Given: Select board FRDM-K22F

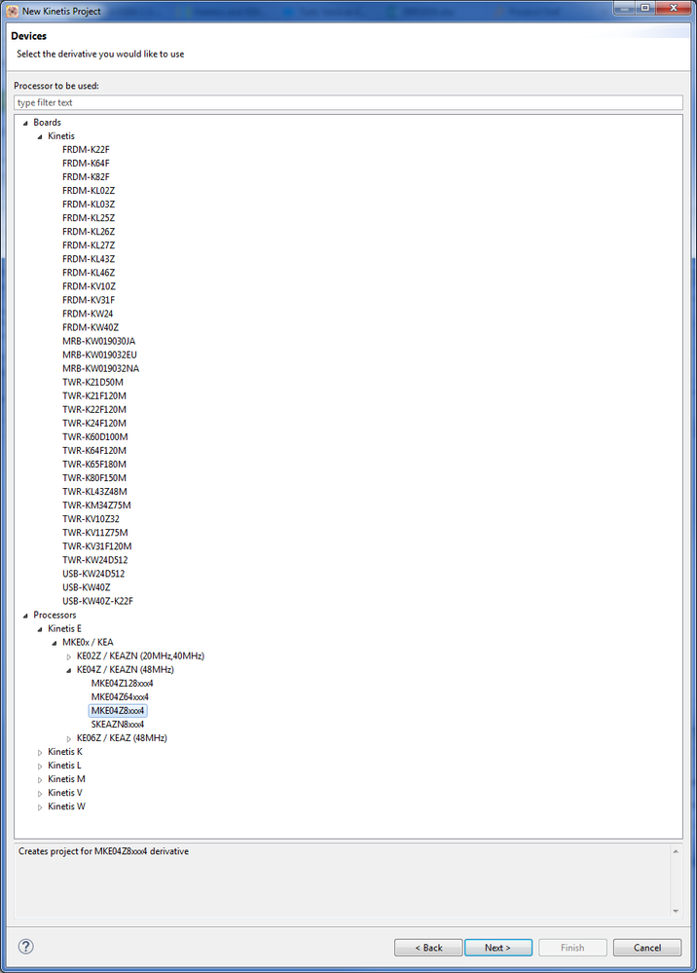Looking at the screenshot, I should point(86,150).
